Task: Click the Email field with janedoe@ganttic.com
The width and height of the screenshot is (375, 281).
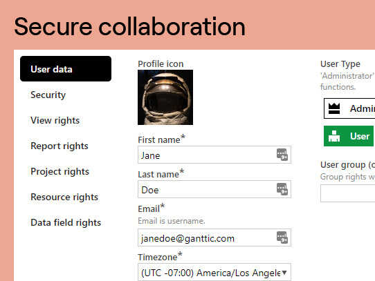Action: (214, 238)
